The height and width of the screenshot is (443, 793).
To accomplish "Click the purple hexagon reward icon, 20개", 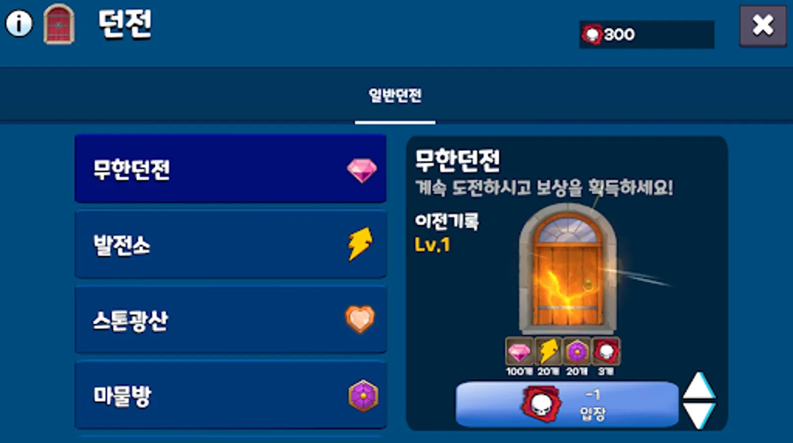I will [x=577, y=351].
